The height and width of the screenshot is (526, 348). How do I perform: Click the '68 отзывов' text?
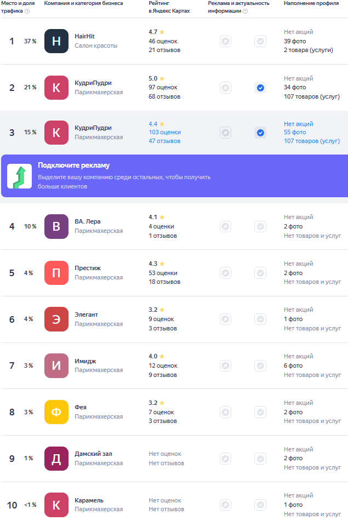click(164, 96)
